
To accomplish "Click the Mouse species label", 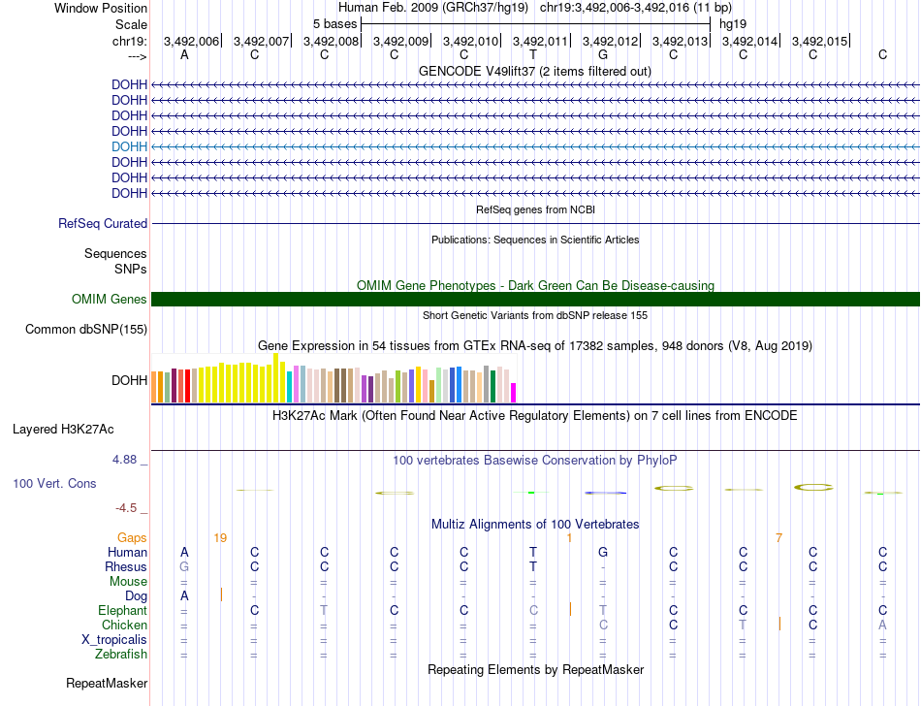I will (x=128, y=582).
